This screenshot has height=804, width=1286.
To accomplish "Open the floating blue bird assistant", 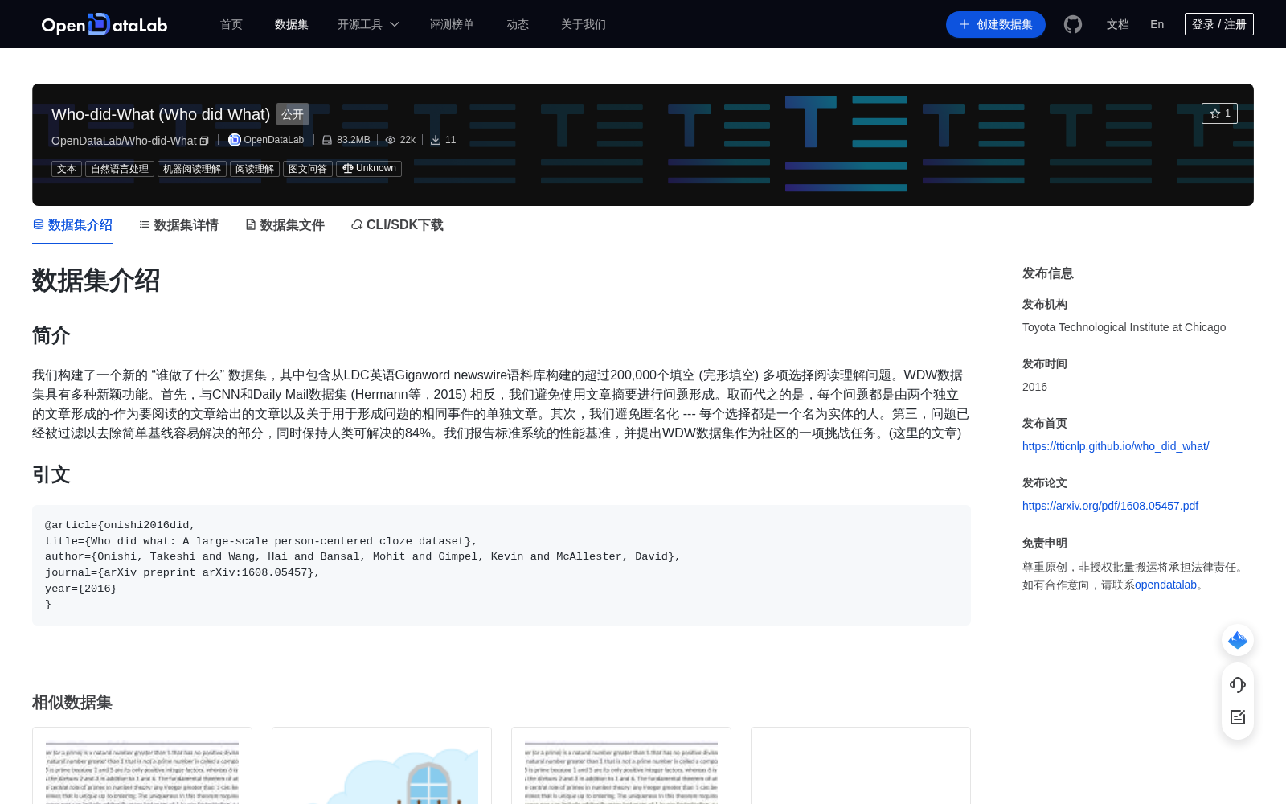I will tap(1238, 640).
